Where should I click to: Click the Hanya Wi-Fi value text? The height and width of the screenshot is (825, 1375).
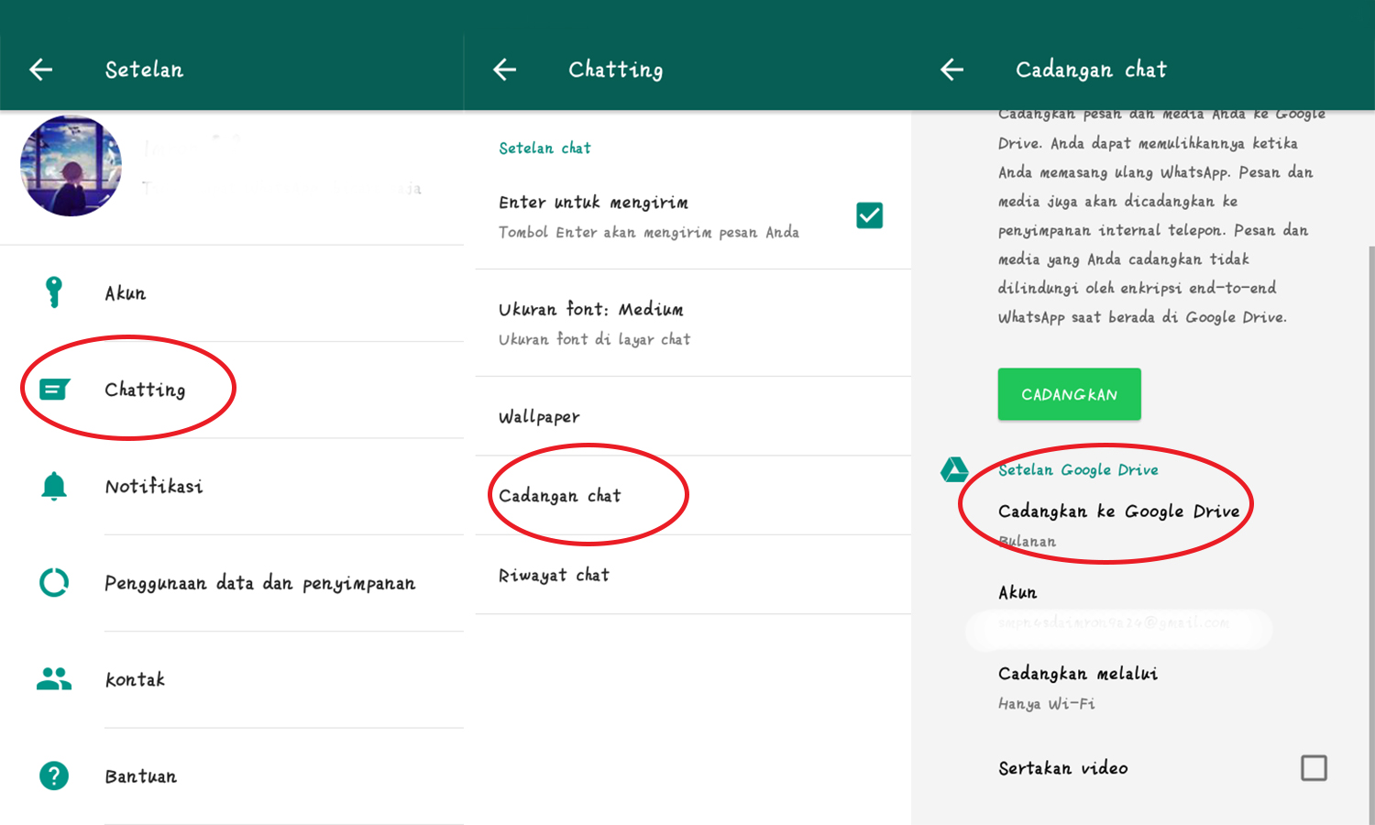point(1047,704)
